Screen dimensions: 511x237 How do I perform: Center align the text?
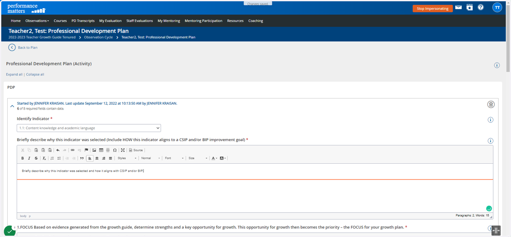coord(97,158)
